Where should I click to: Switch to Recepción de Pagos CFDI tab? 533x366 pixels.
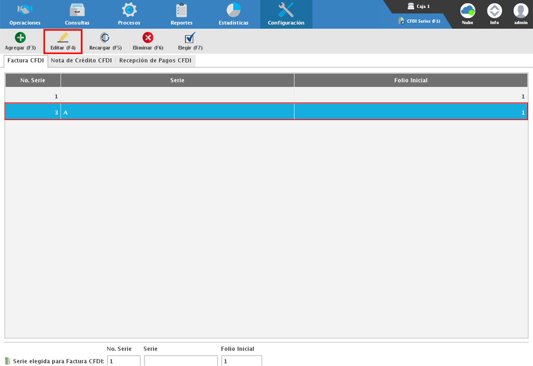click(x=155, y=60)
